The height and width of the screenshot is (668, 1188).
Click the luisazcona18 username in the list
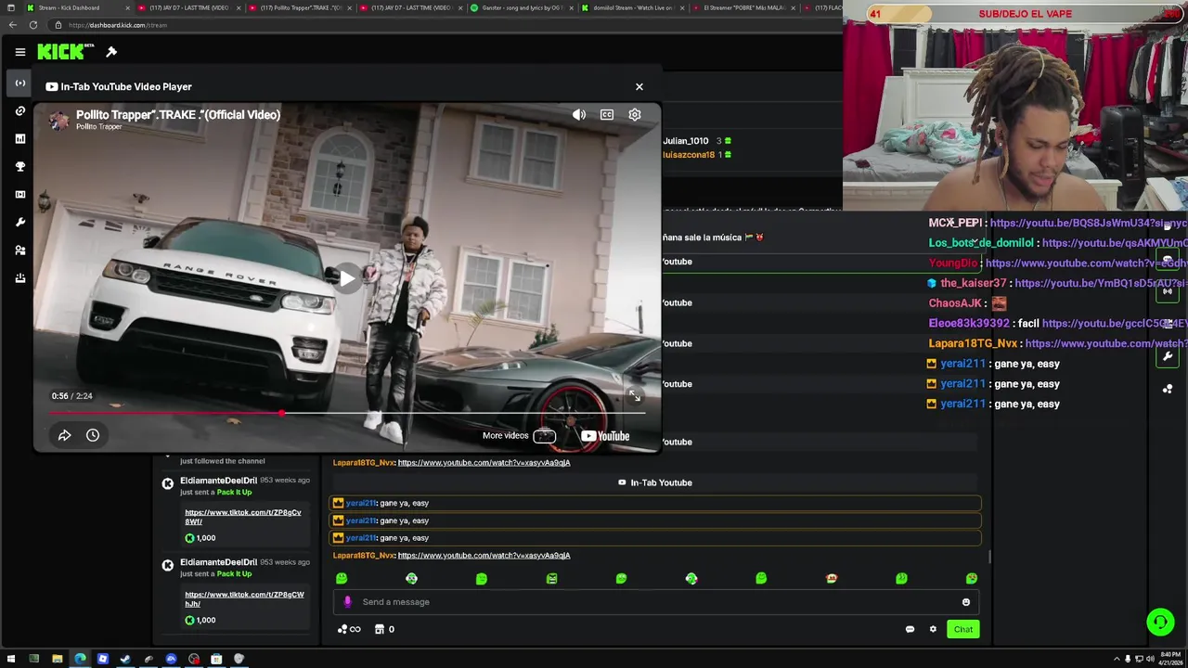(689, 155)
